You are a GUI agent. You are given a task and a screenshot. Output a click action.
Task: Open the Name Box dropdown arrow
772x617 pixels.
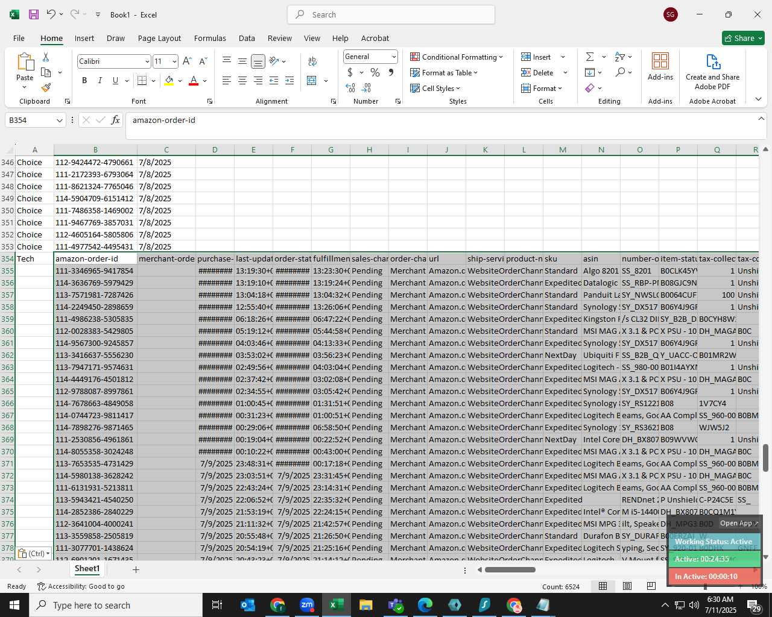click(x=59, y=121)
